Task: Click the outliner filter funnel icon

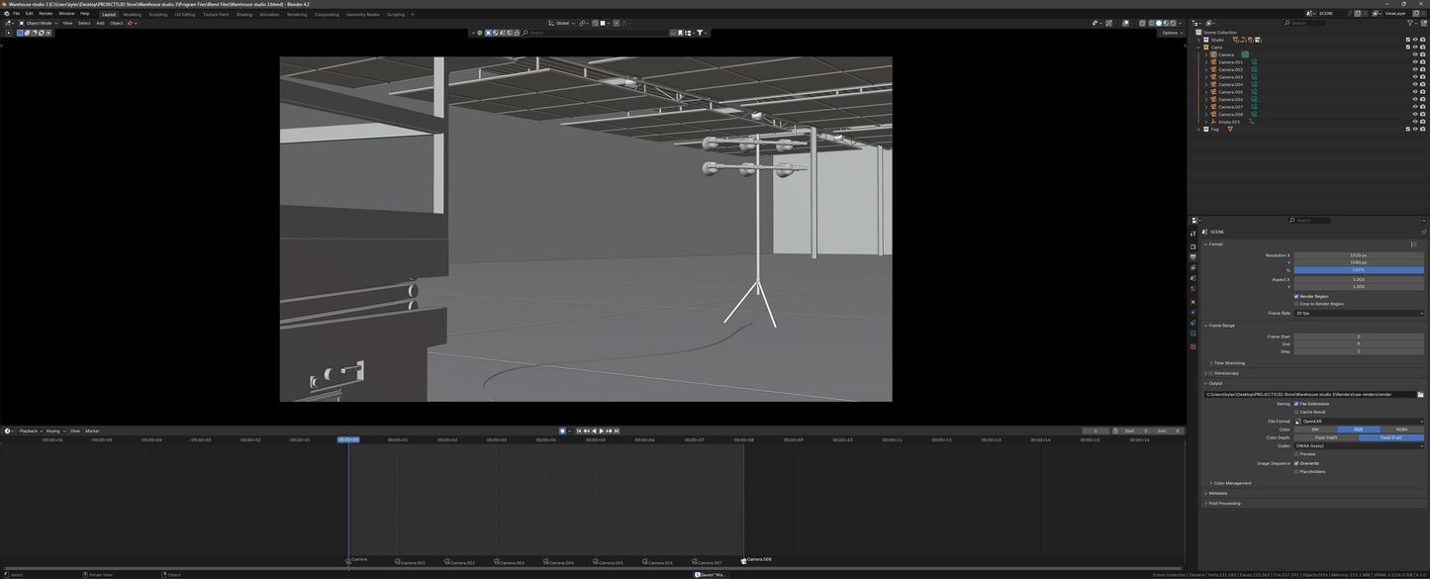Action: [x=1411, y=23]
